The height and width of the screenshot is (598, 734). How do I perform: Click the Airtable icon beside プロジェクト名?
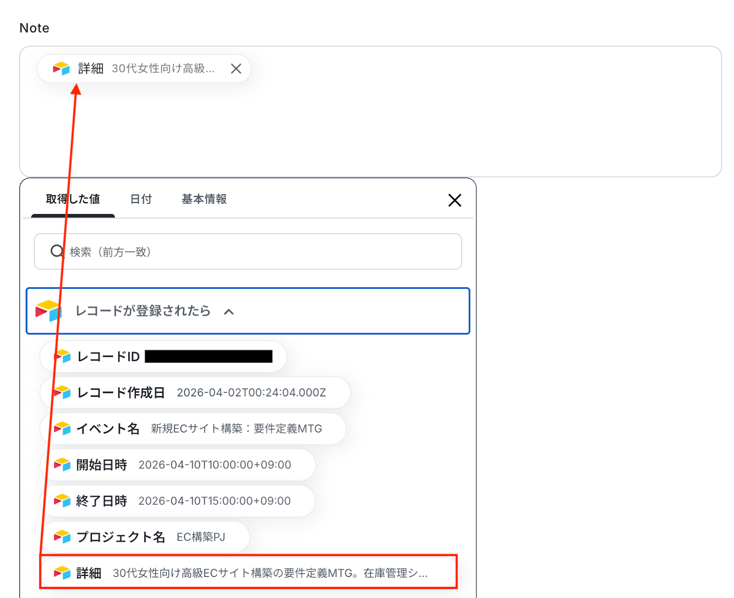pos(62,537)
